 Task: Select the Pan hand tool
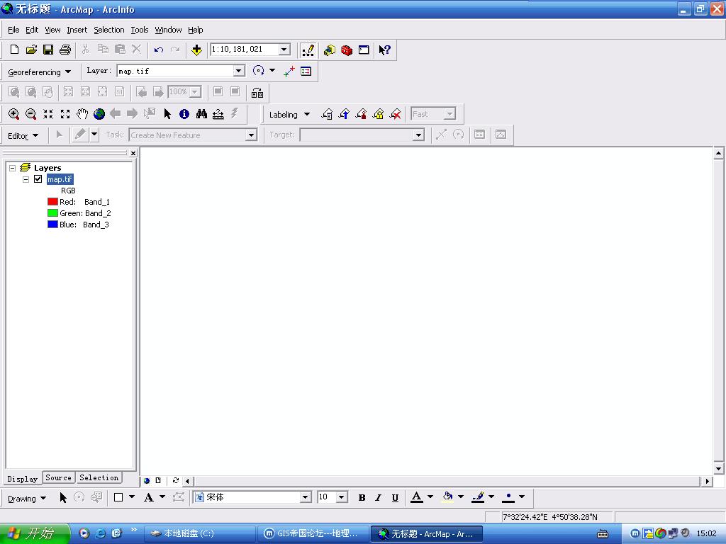(x=82, y=114)
